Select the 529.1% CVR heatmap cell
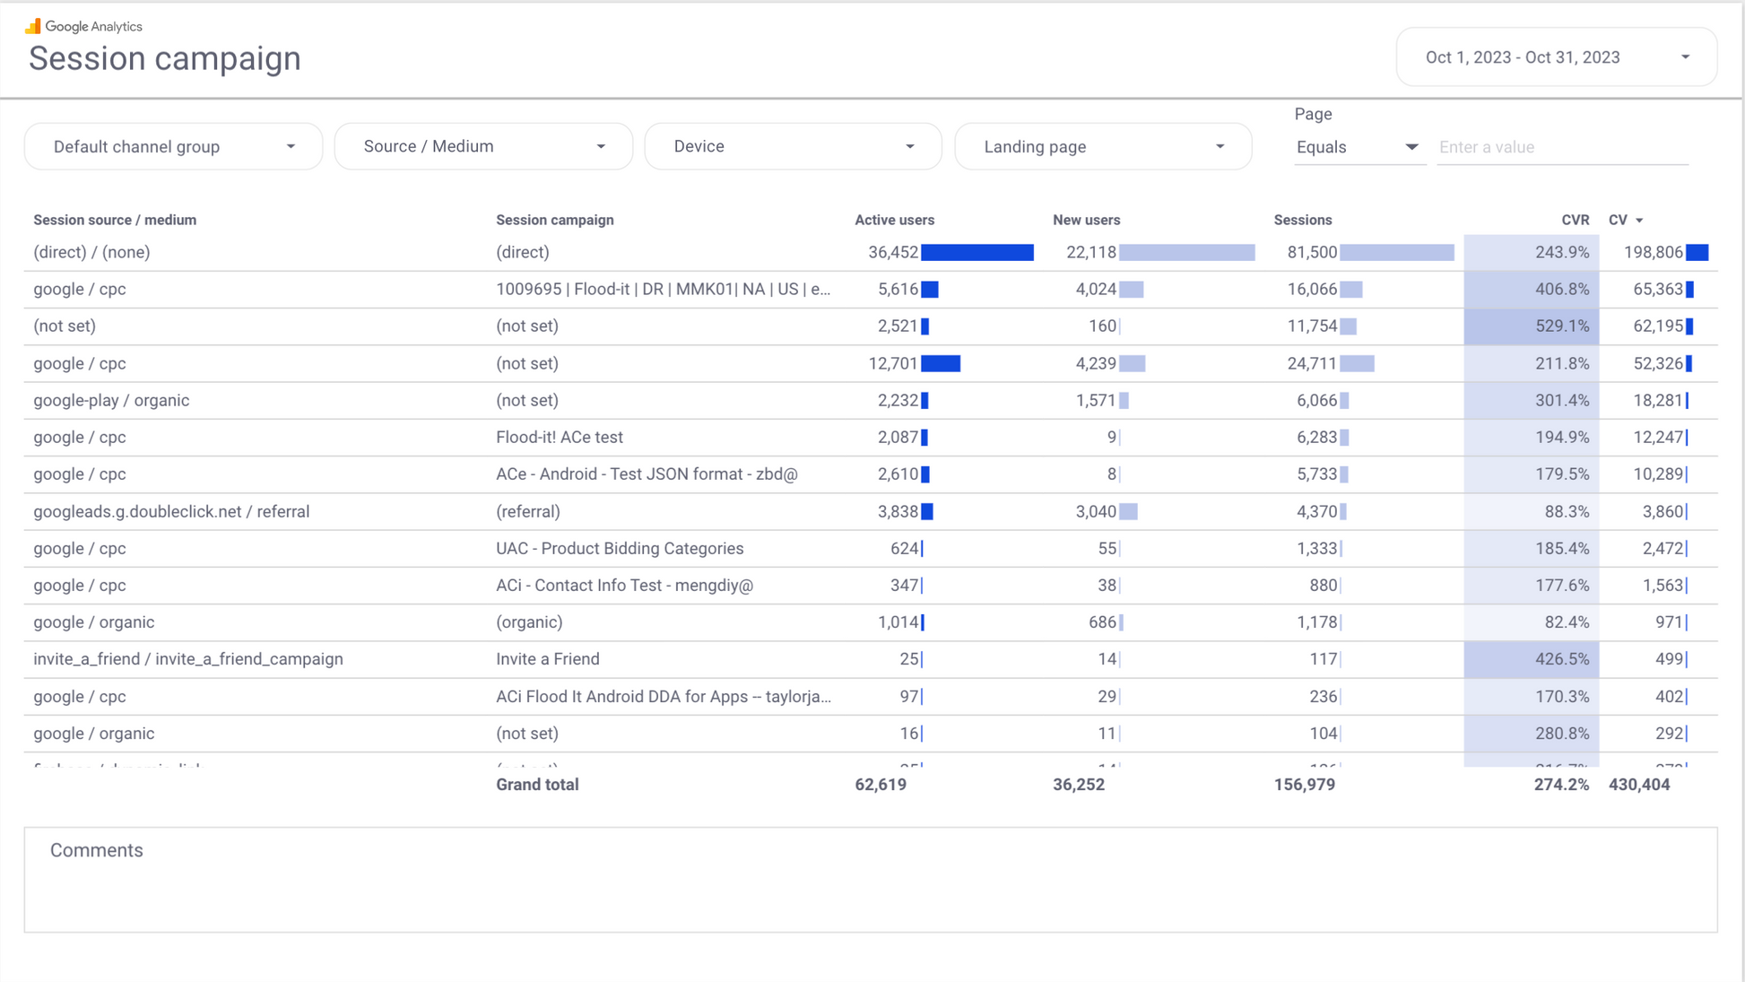This screenshot has width=1745, height=982. [1532, 326]
